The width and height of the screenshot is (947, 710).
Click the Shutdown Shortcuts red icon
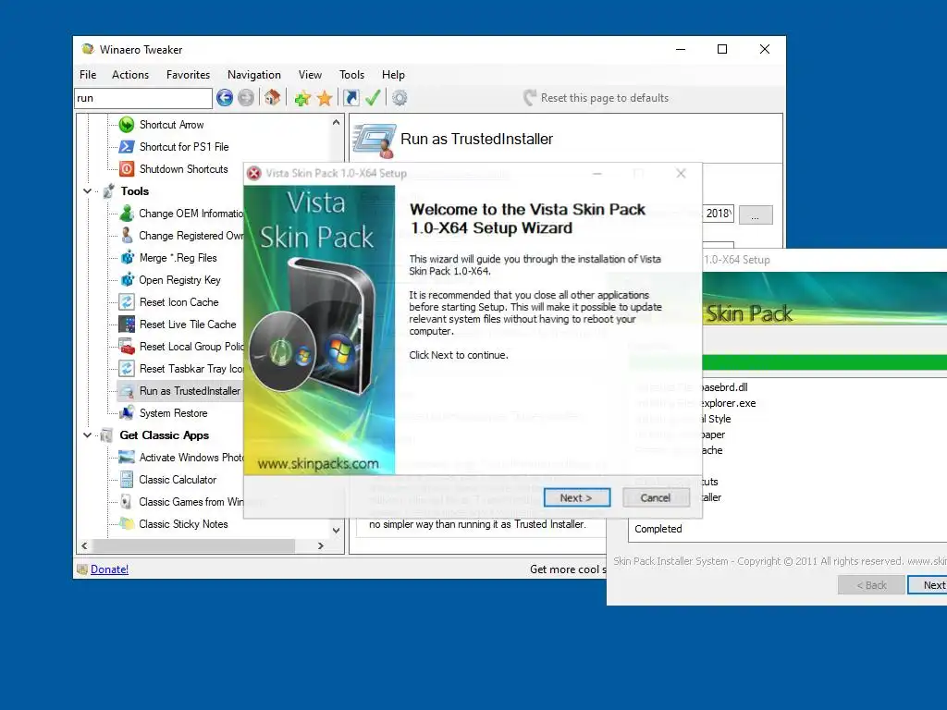126,169
